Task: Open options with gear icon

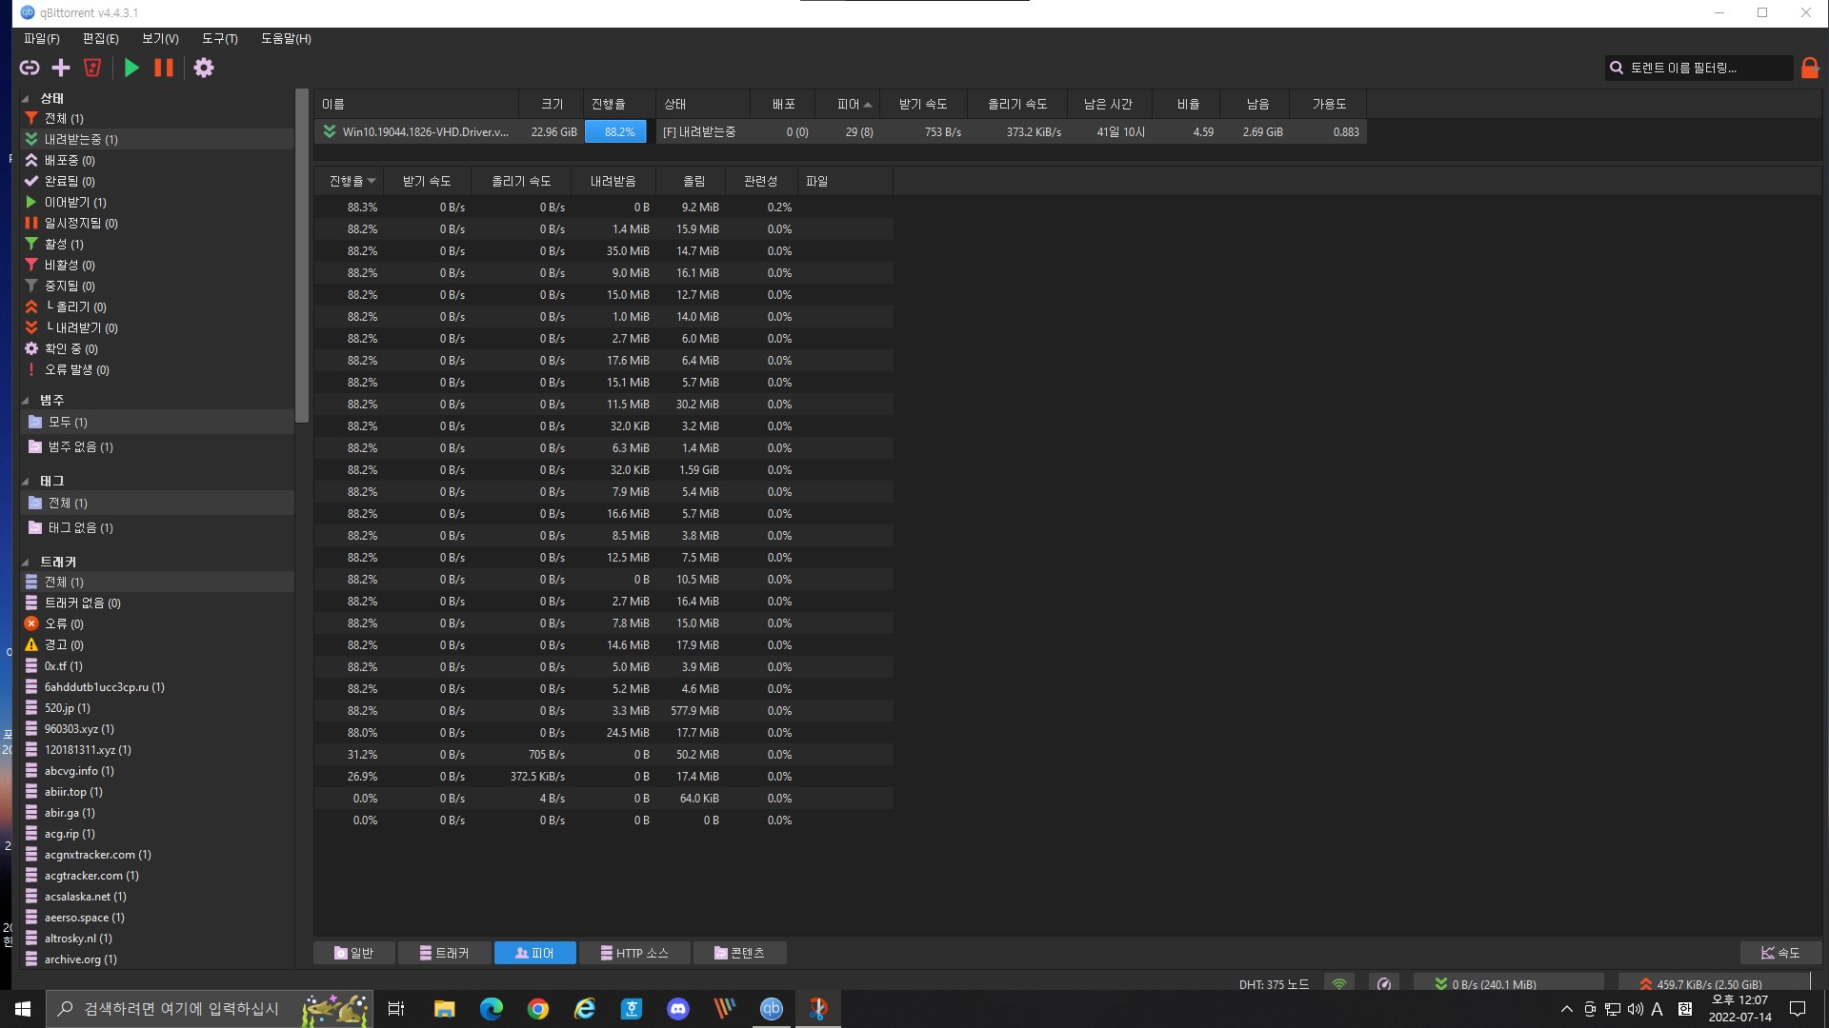Action: coord(204,68)
